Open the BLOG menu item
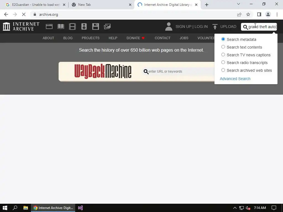The image size is (283, 212). click(x=68, y=38)
